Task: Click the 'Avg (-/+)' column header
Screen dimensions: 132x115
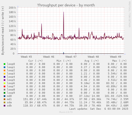Action: 91,61
